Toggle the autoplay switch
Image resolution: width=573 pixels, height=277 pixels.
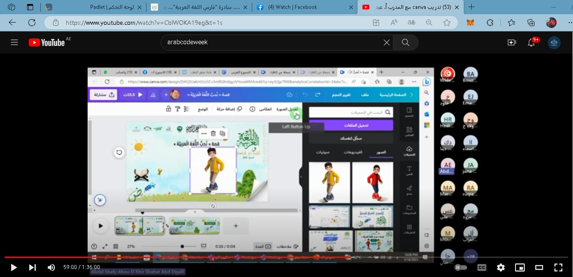pos(461,267)
